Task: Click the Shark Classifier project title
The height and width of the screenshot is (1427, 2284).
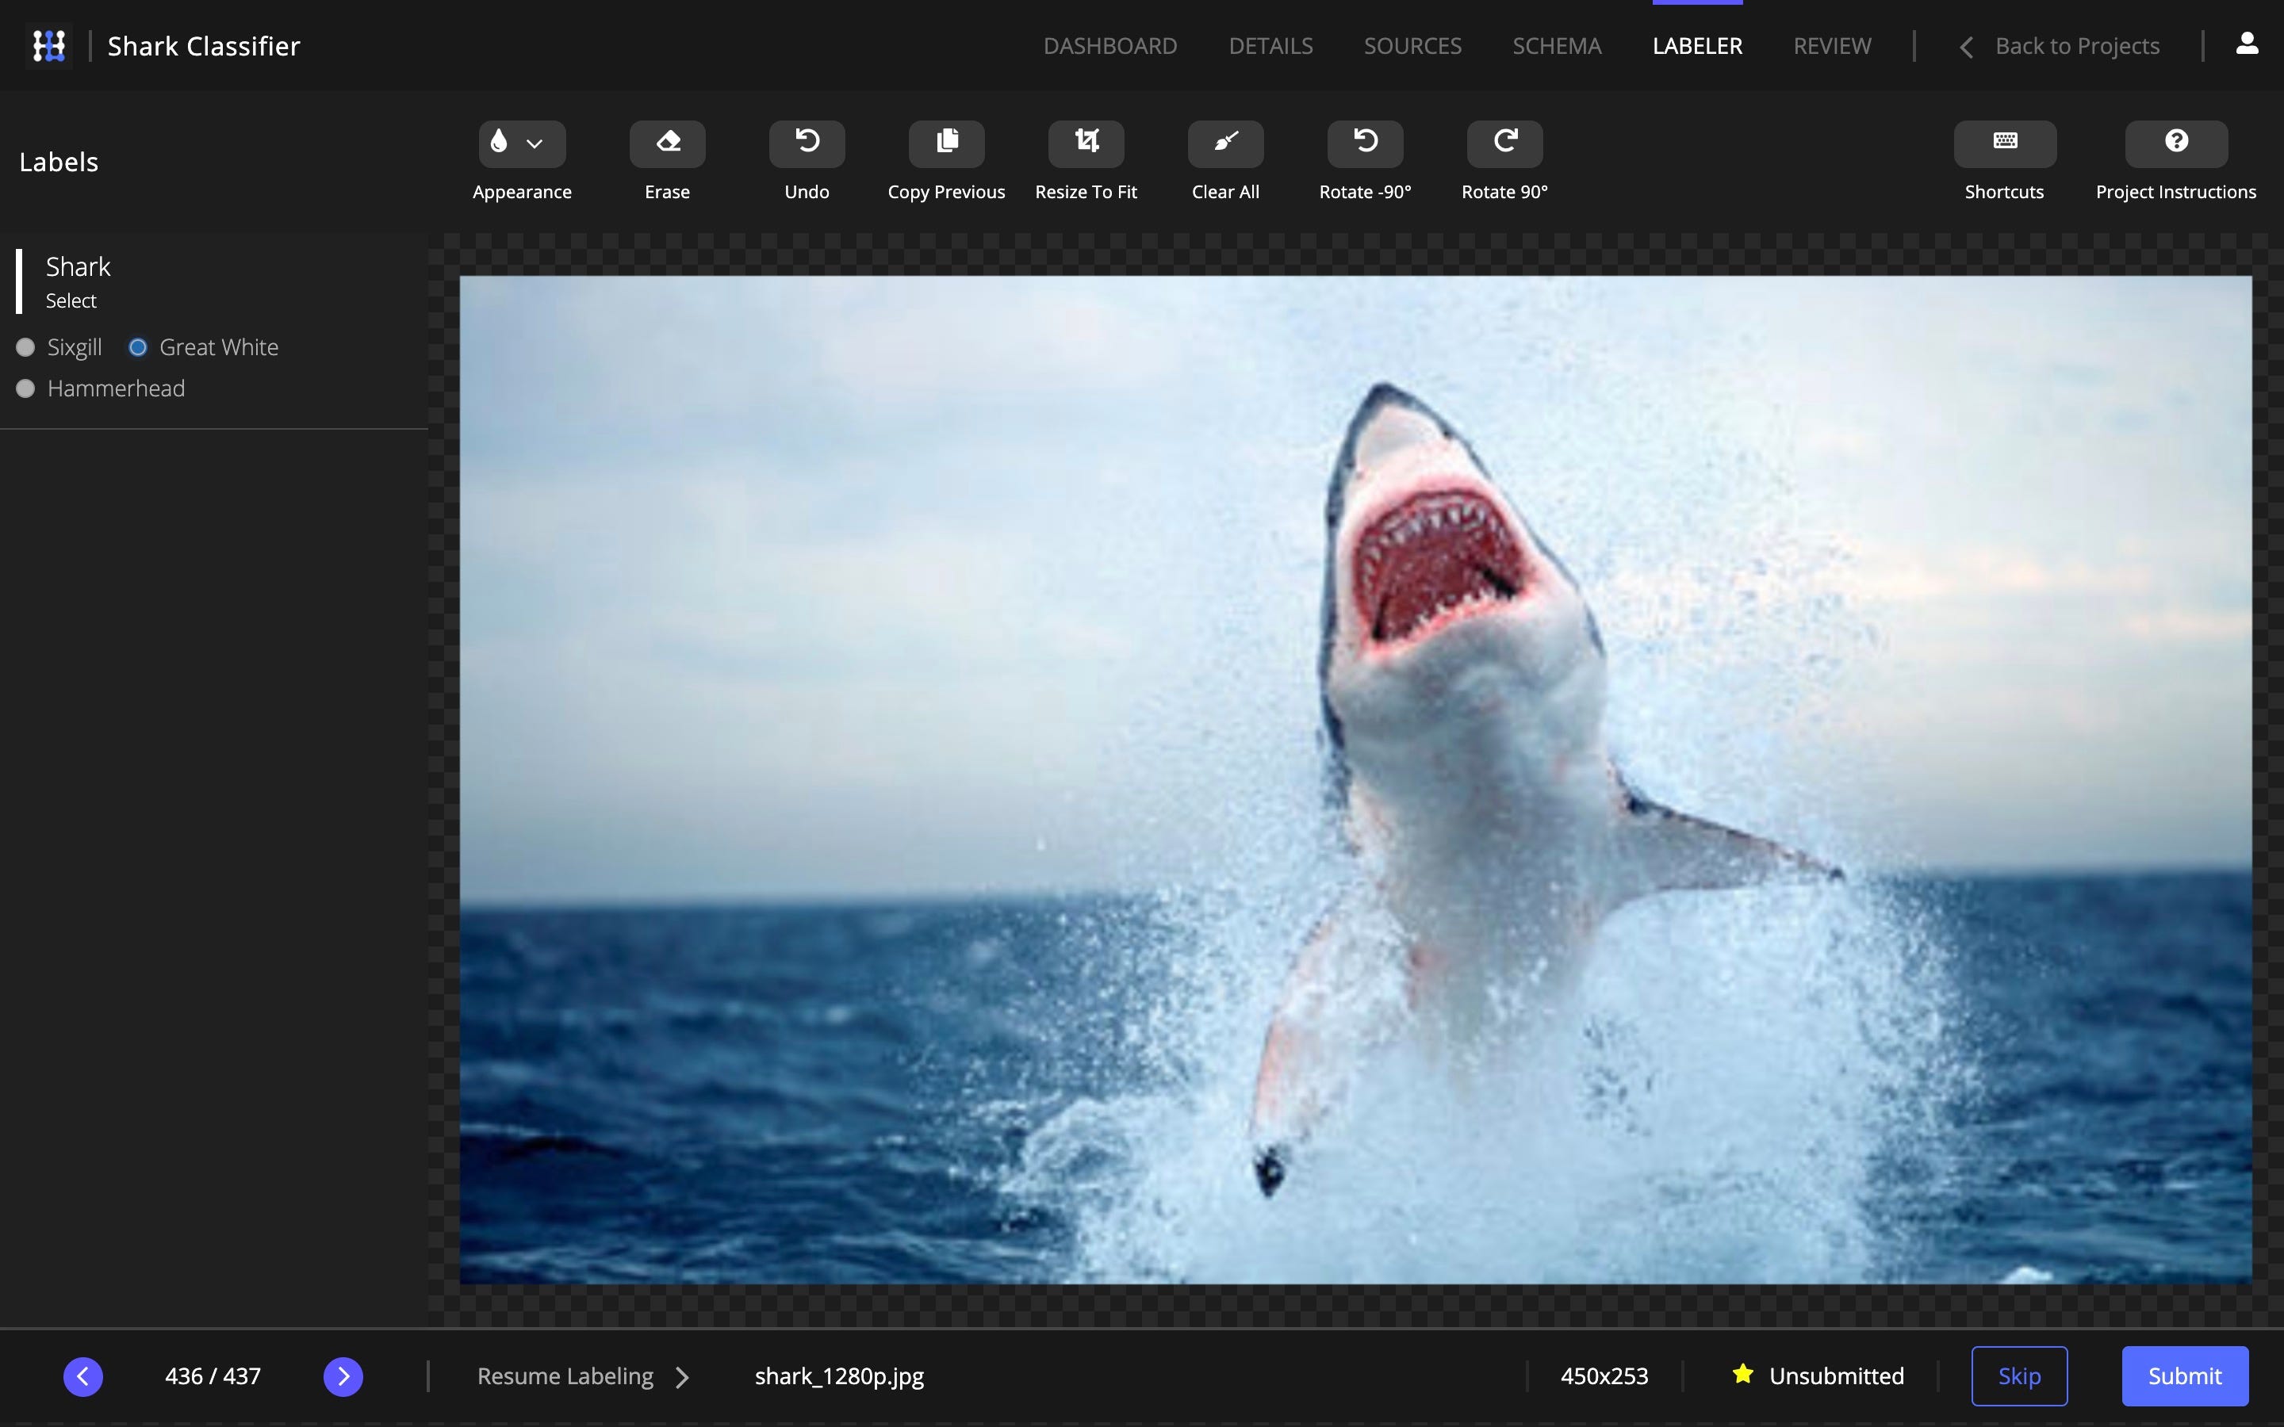Action: (204, 45)
